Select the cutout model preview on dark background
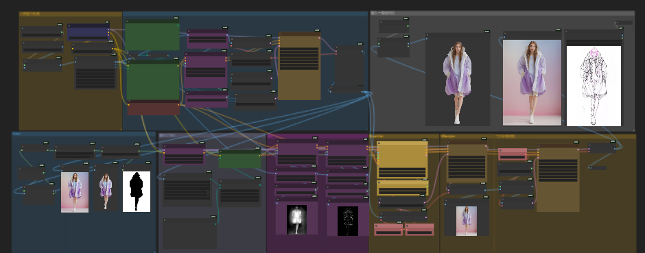 point(458,82)
